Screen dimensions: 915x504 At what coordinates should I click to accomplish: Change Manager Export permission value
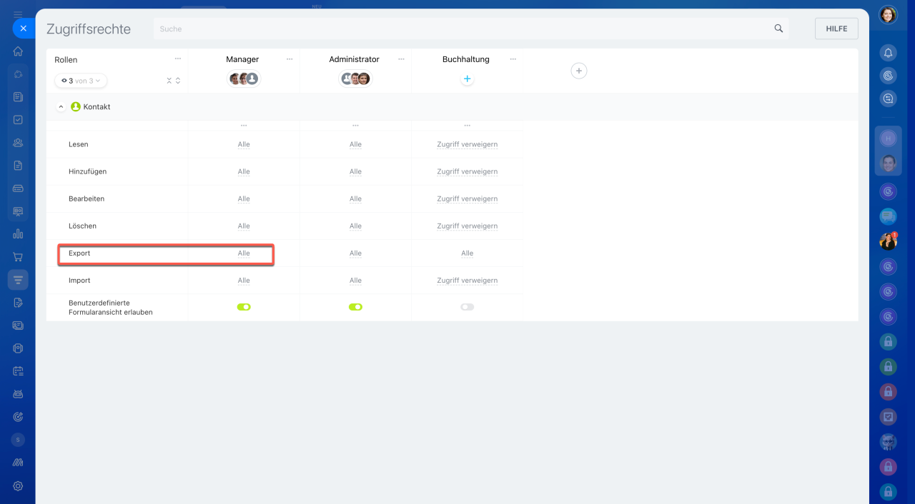244,253
